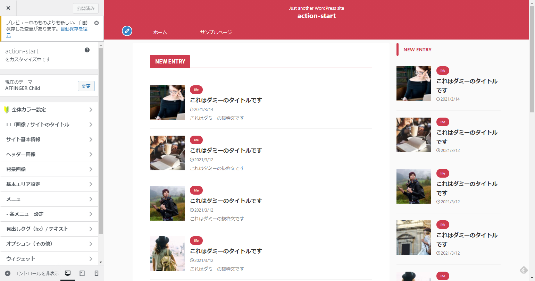The height and width of the screenshot is (281, 535).
Task: Click the blue pencil edit shortcut
Action: [x=127, y=31]
